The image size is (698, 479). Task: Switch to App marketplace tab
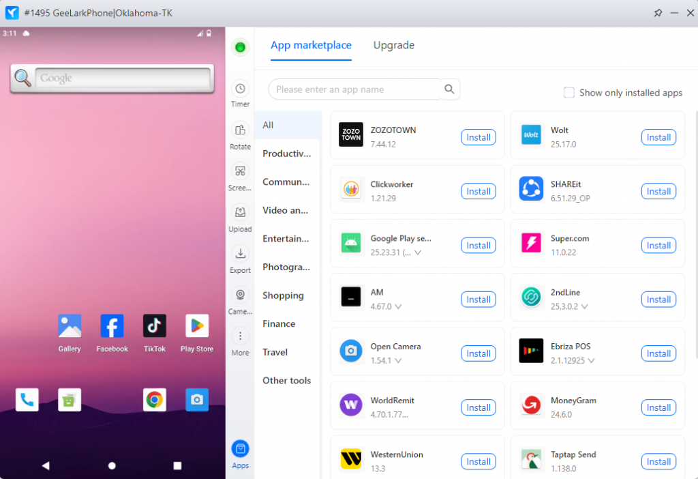click(311, 45)
